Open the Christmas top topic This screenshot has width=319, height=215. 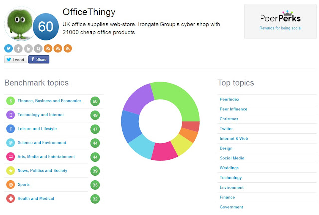pyautogui.click(x=229, y=119)
